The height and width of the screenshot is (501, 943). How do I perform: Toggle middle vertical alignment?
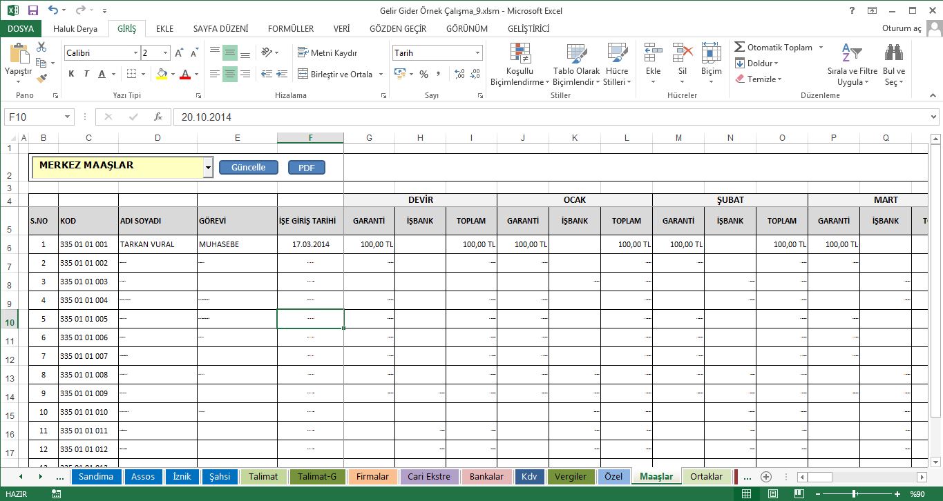pyautogui.click(x=230, y=52)
